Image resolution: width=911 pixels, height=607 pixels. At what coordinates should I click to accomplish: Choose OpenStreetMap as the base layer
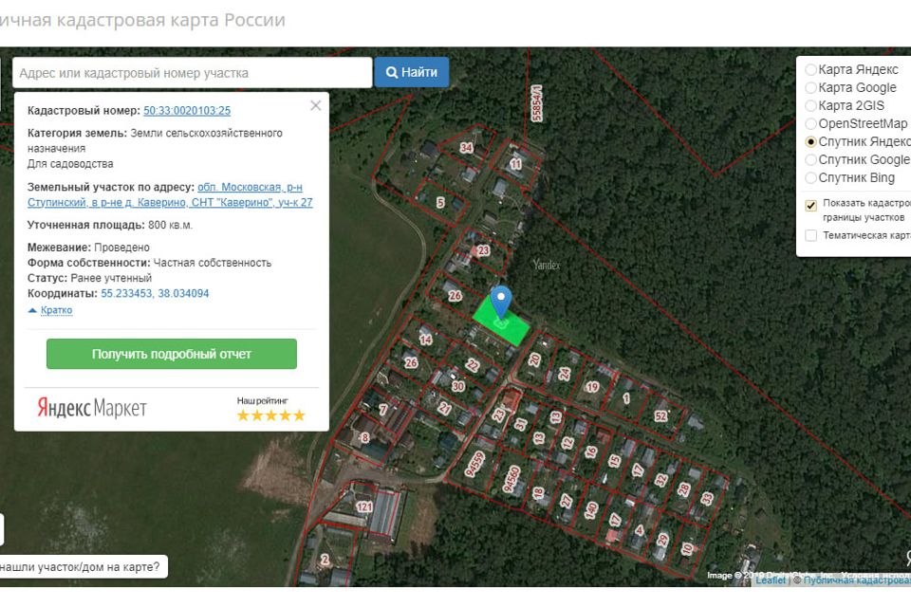[x=810, y=124]
